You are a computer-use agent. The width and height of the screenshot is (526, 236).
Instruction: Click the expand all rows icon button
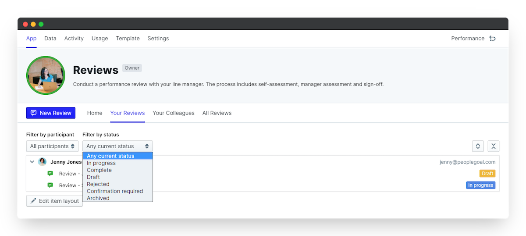(x=478, y=146)
